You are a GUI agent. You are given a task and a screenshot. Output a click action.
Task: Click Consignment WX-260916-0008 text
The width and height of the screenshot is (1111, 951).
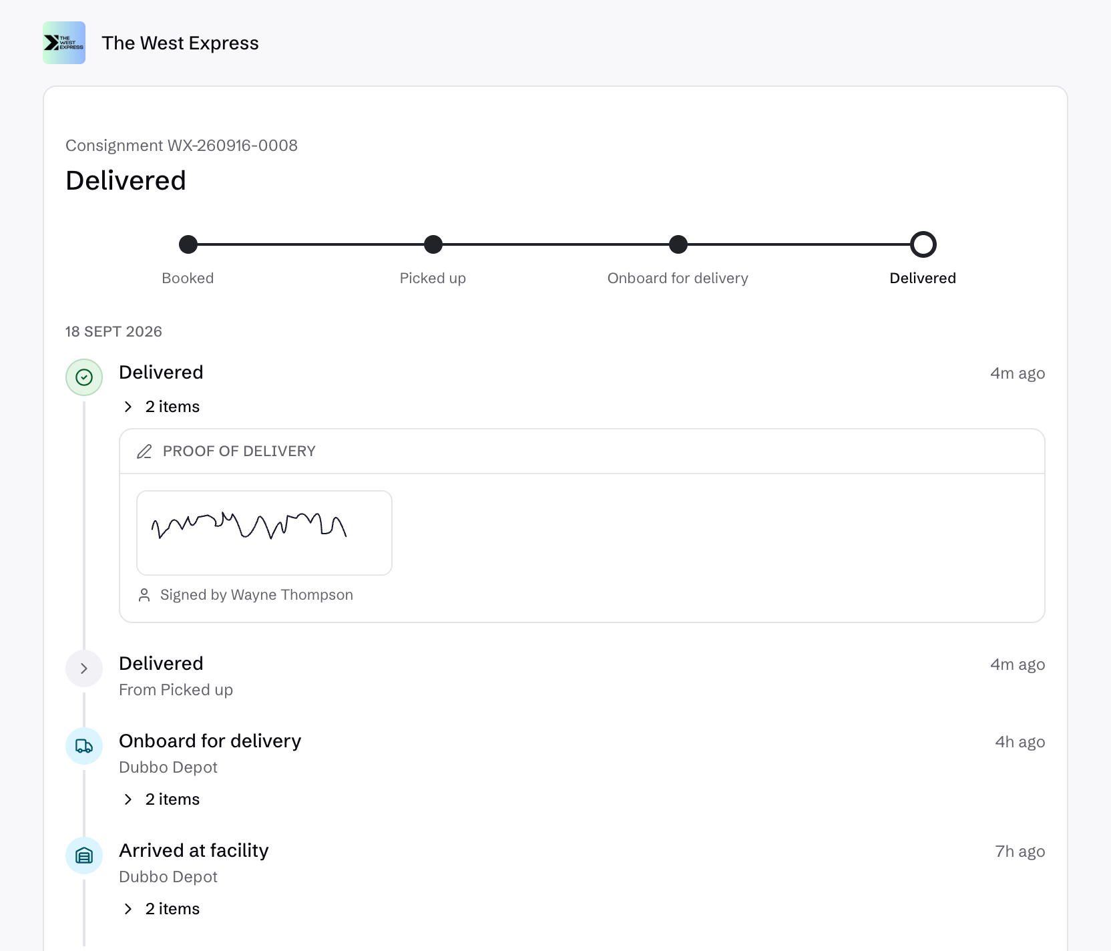182,146
